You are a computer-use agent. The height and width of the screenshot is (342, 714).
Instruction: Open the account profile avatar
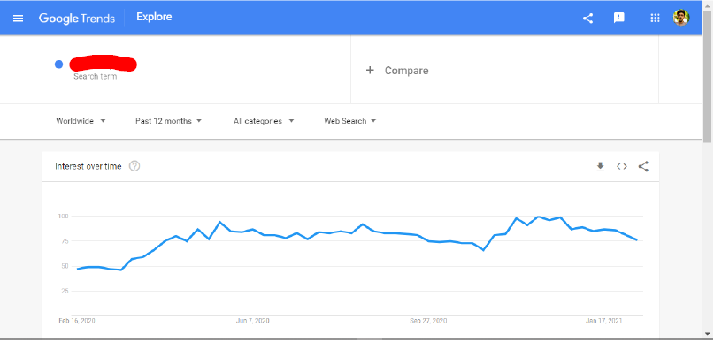point(681,18)
